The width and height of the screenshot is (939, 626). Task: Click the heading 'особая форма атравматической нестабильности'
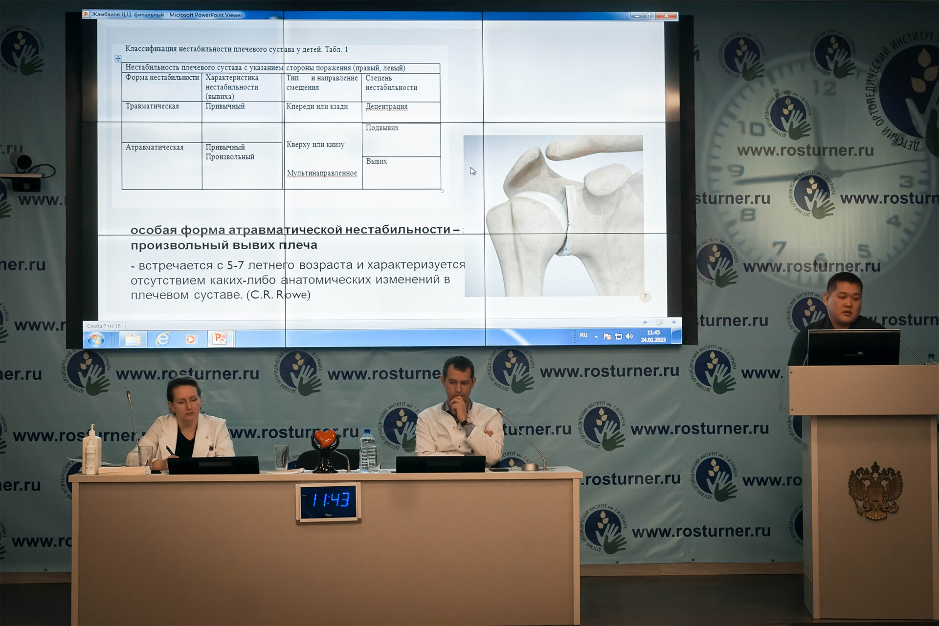pyautogui.click(x=291, y=230)
